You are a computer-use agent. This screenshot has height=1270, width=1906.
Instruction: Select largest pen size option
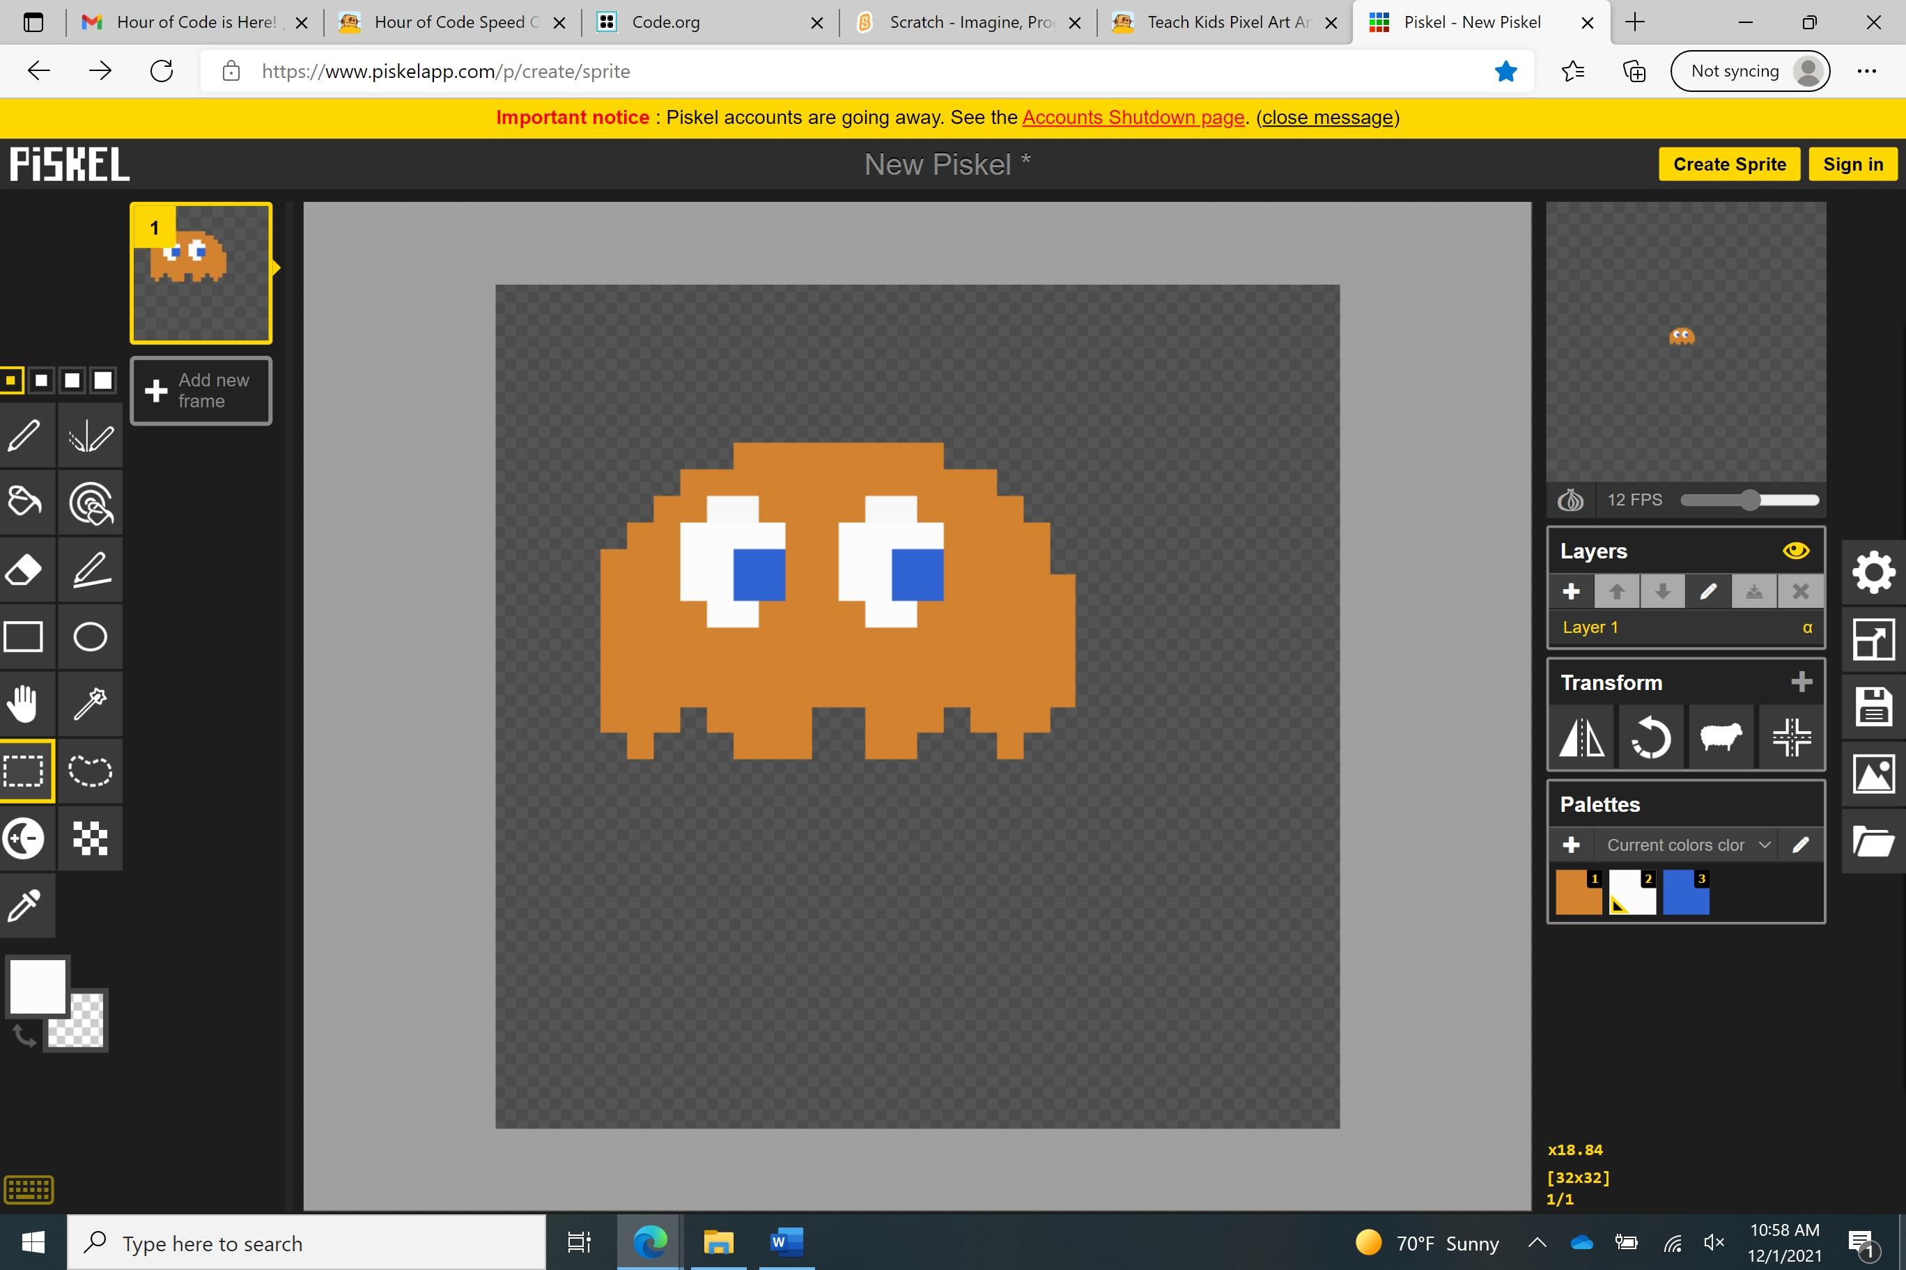(x=103, y=380)
